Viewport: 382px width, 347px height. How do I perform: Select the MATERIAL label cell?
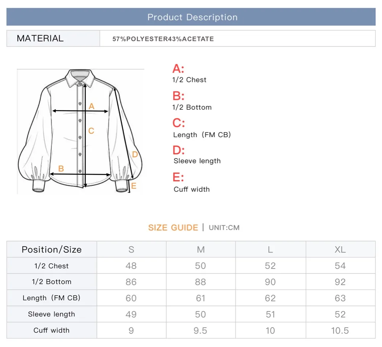[40, 38]
